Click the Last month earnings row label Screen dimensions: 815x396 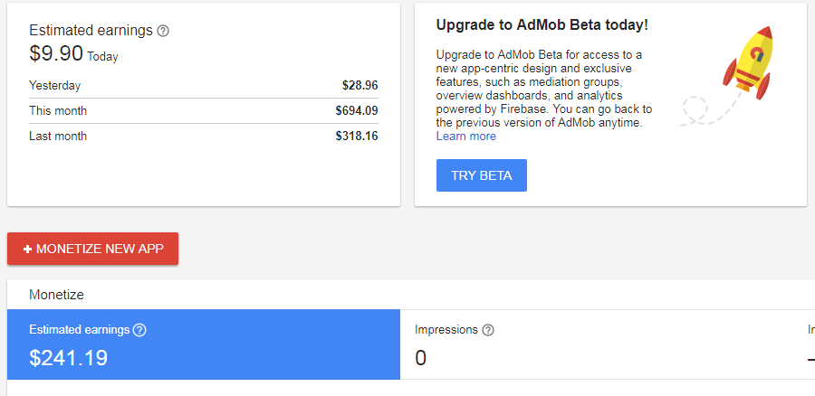[x=58, y=137]
